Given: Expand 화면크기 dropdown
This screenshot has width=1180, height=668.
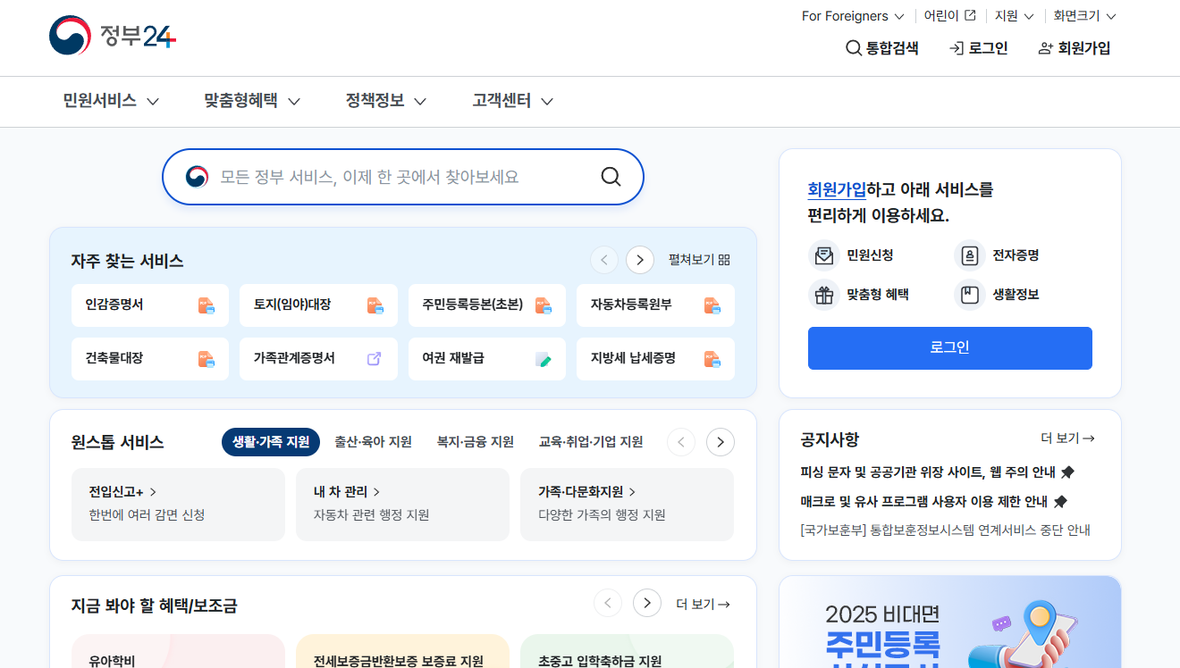Looking at the screenshot, I should pos(1085,16).
